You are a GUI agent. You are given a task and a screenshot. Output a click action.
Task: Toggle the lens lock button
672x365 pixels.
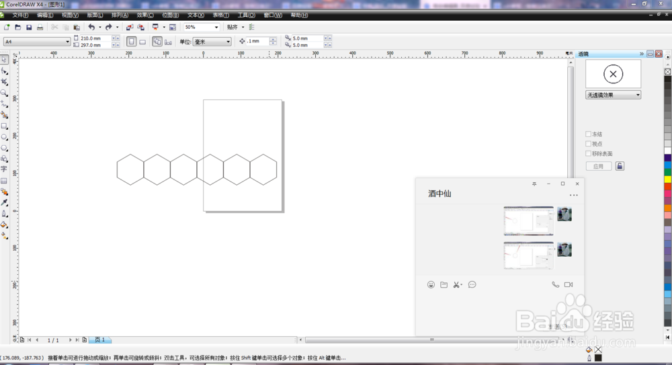(620, 166)
